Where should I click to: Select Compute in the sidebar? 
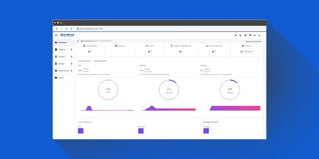(63, 50)
